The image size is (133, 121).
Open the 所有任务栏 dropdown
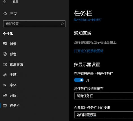pyautogui.click(x=104, y=96)
